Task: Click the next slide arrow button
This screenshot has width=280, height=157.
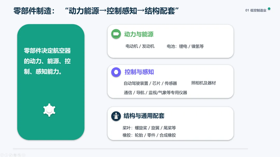Action: [6, 155]
